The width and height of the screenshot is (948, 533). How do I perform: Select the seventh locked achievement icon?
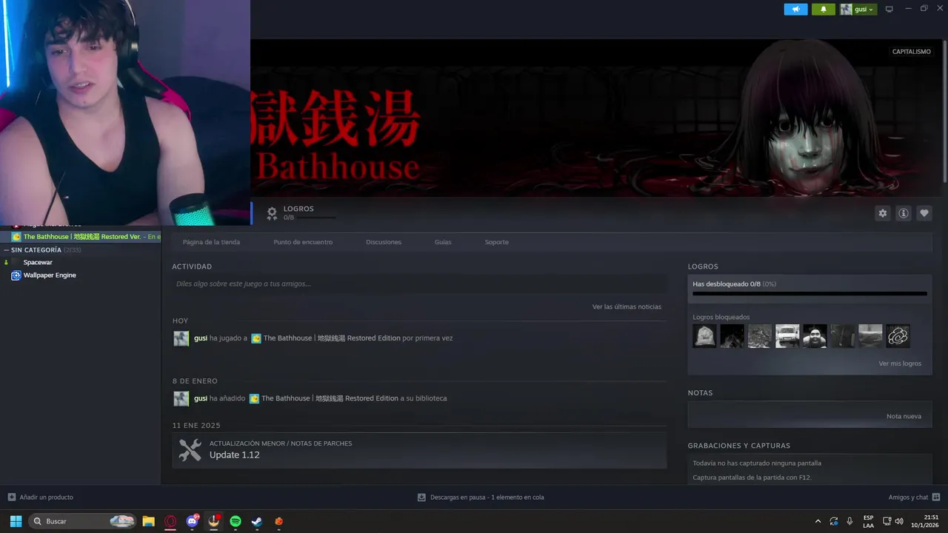coord(870,336)
